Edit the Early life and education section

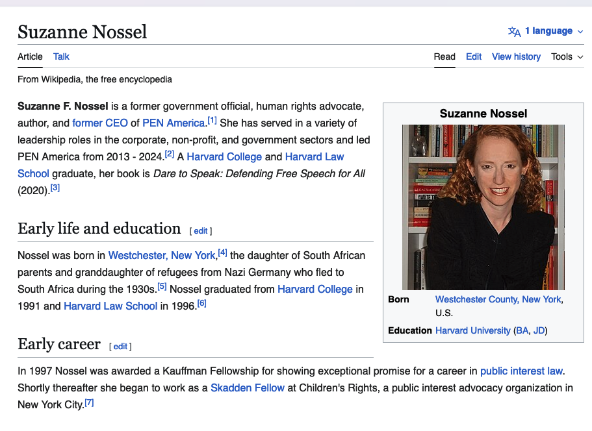(201, 231)
